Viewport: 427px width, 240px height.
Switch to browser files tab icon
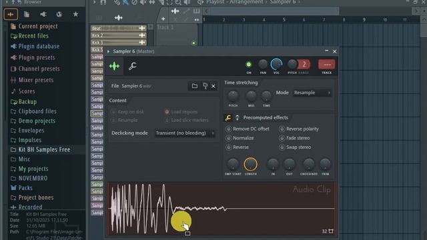[x=27, y=14]
